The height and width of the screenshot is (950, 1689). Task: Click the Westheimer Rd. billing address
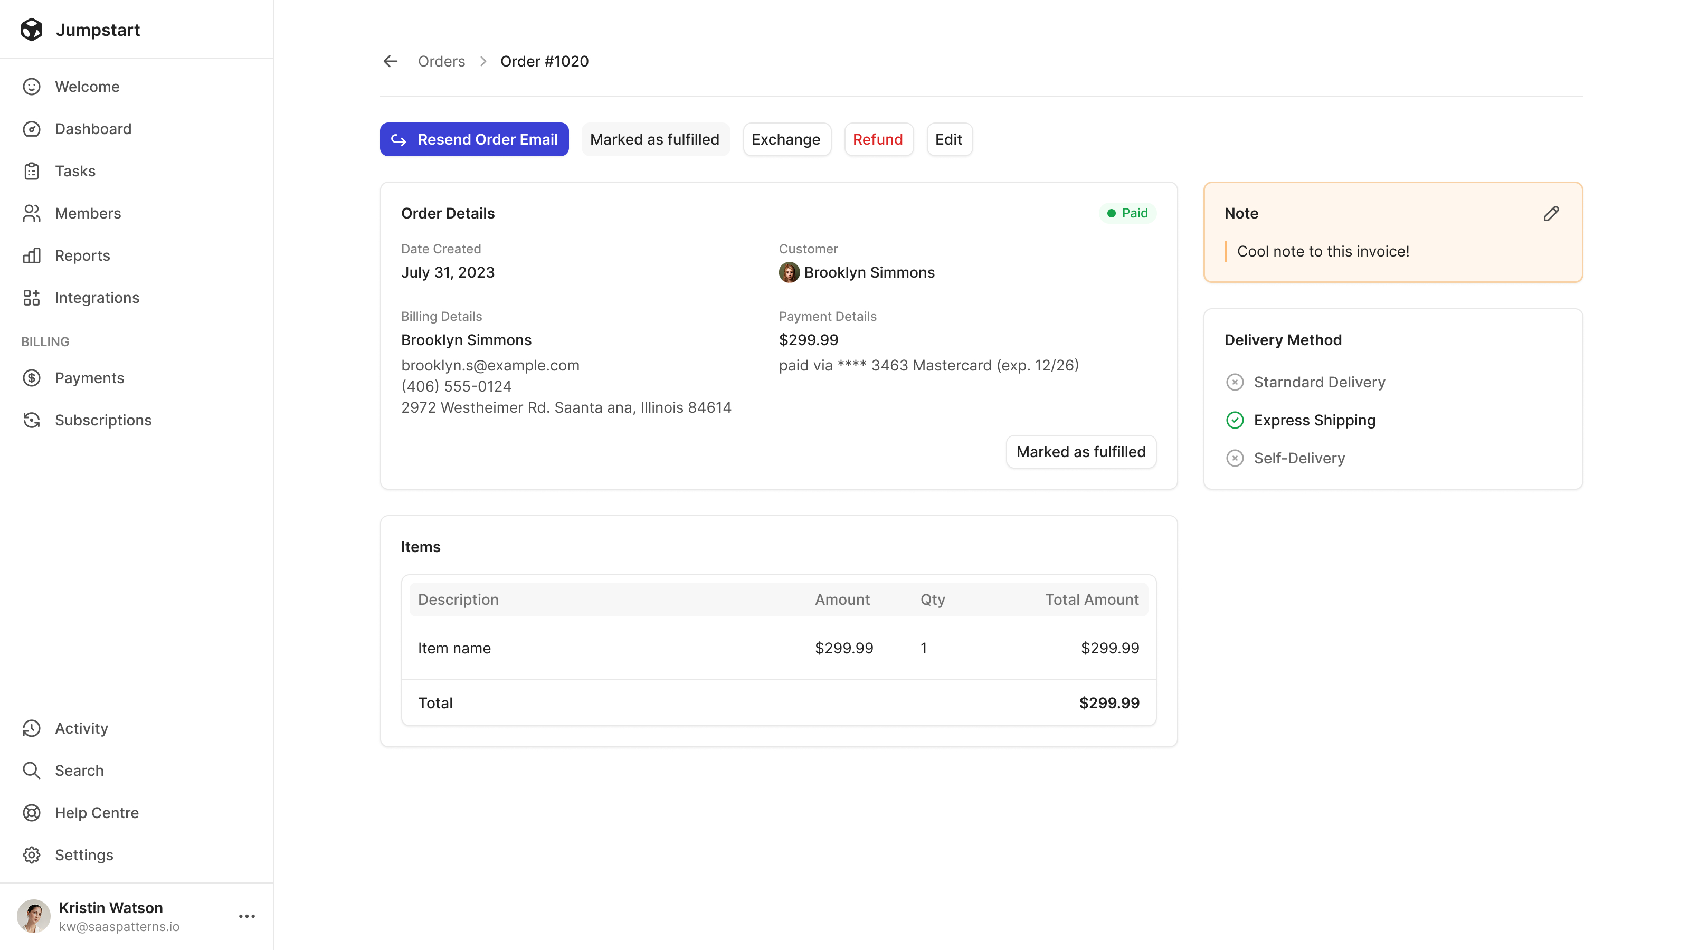tap(566, 408)
